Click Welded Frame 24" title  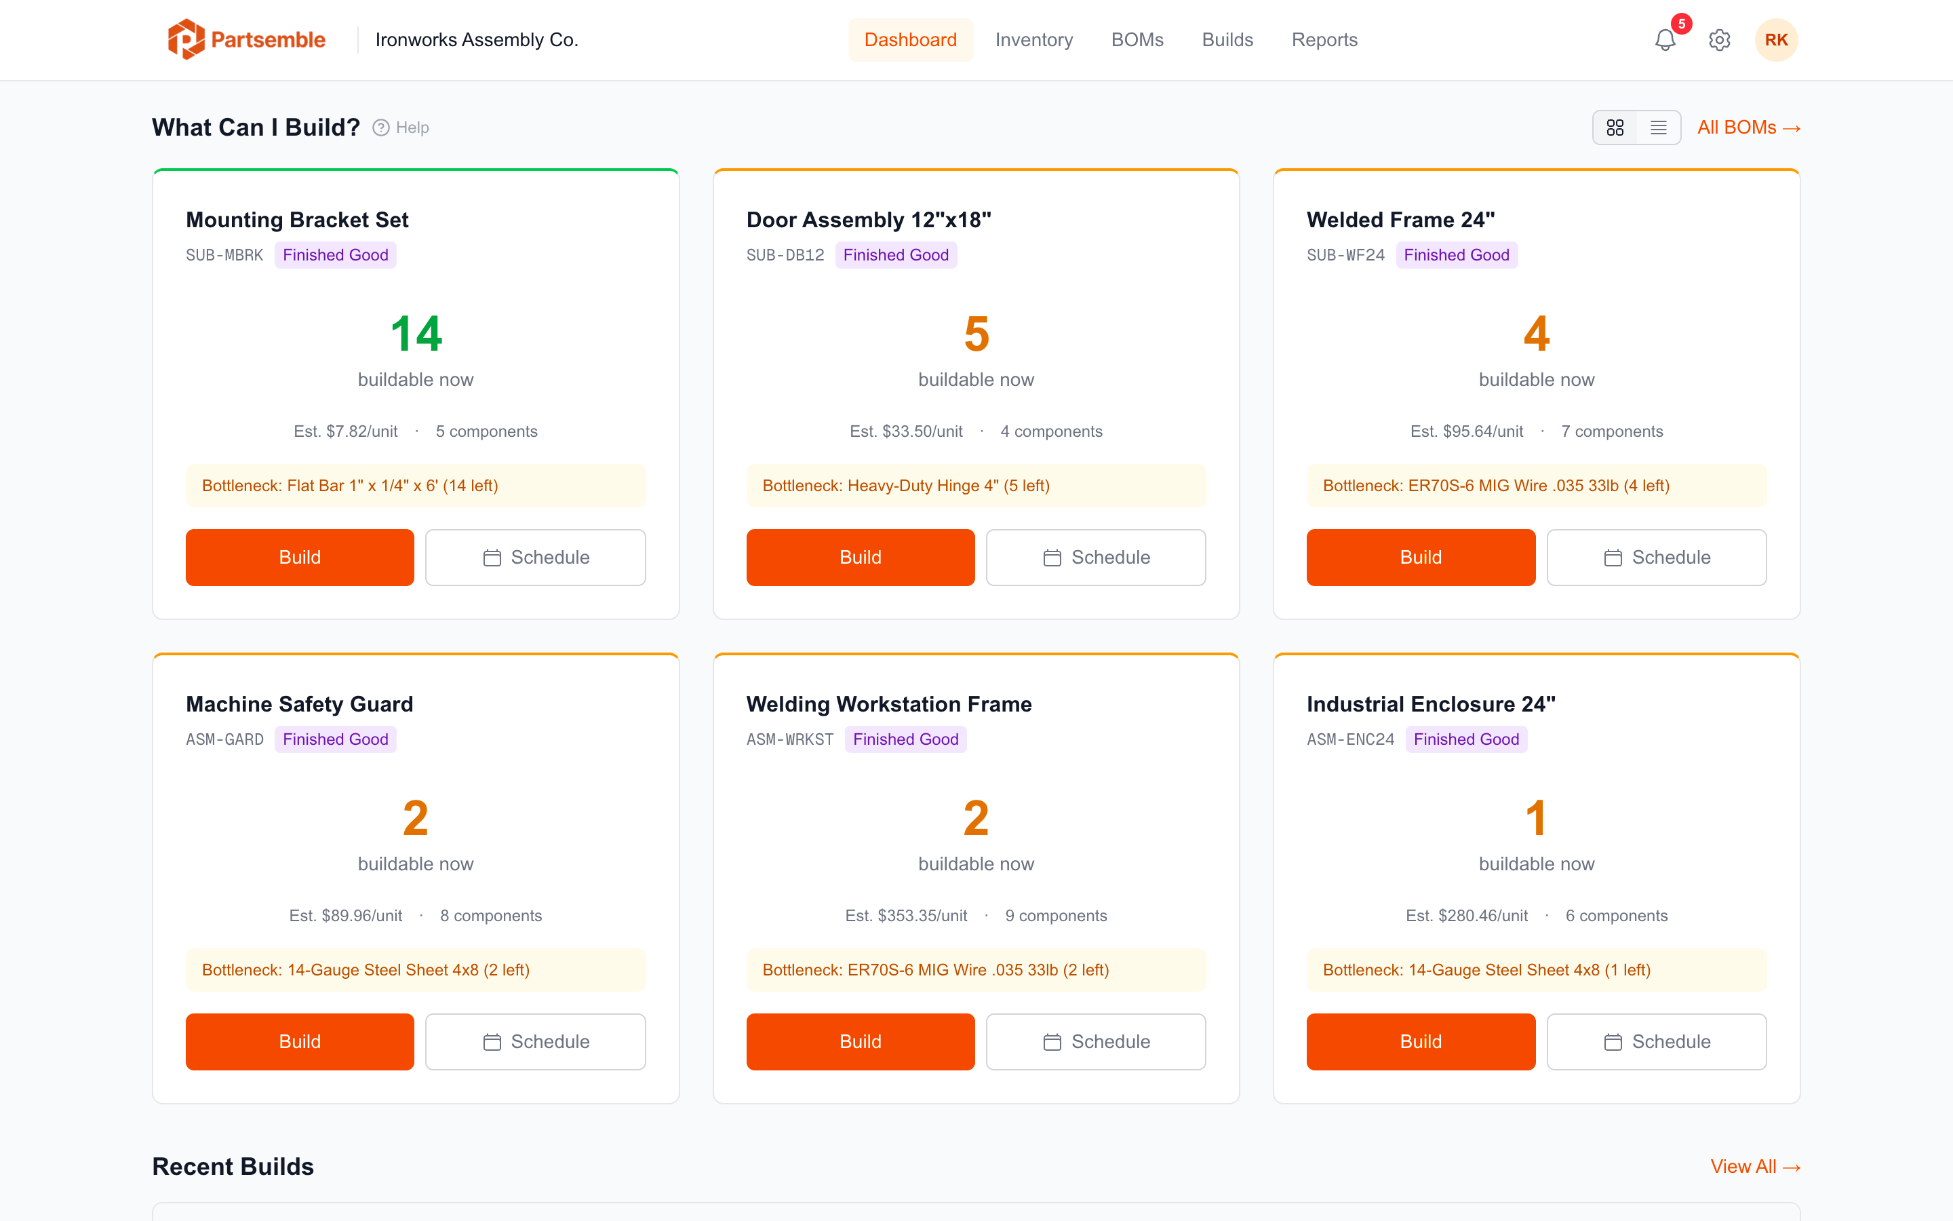tap(1400, 220)
